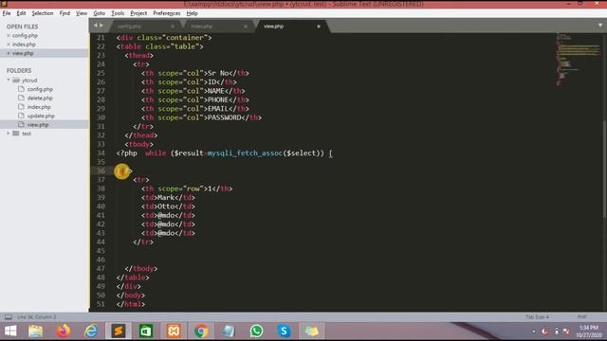Open the green Store app in taskbar
Image resolution: width=607 pixels, height=341 pixels.
(x=146, y=332)
